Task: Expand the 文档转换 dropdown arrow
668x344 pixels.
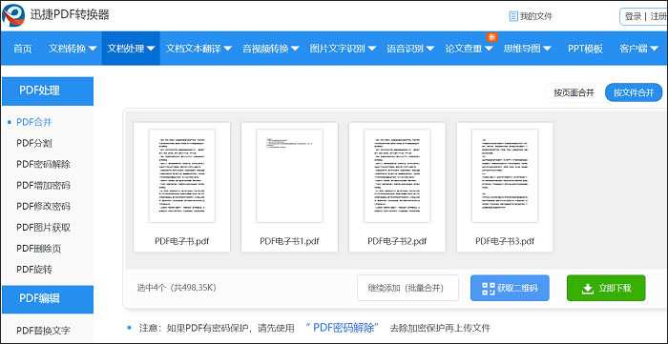Action: pos(93,49)
